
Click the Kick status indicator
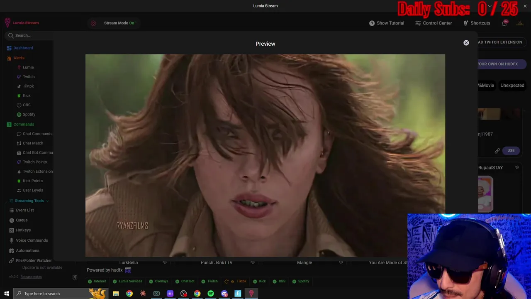[x=260, y=281]
